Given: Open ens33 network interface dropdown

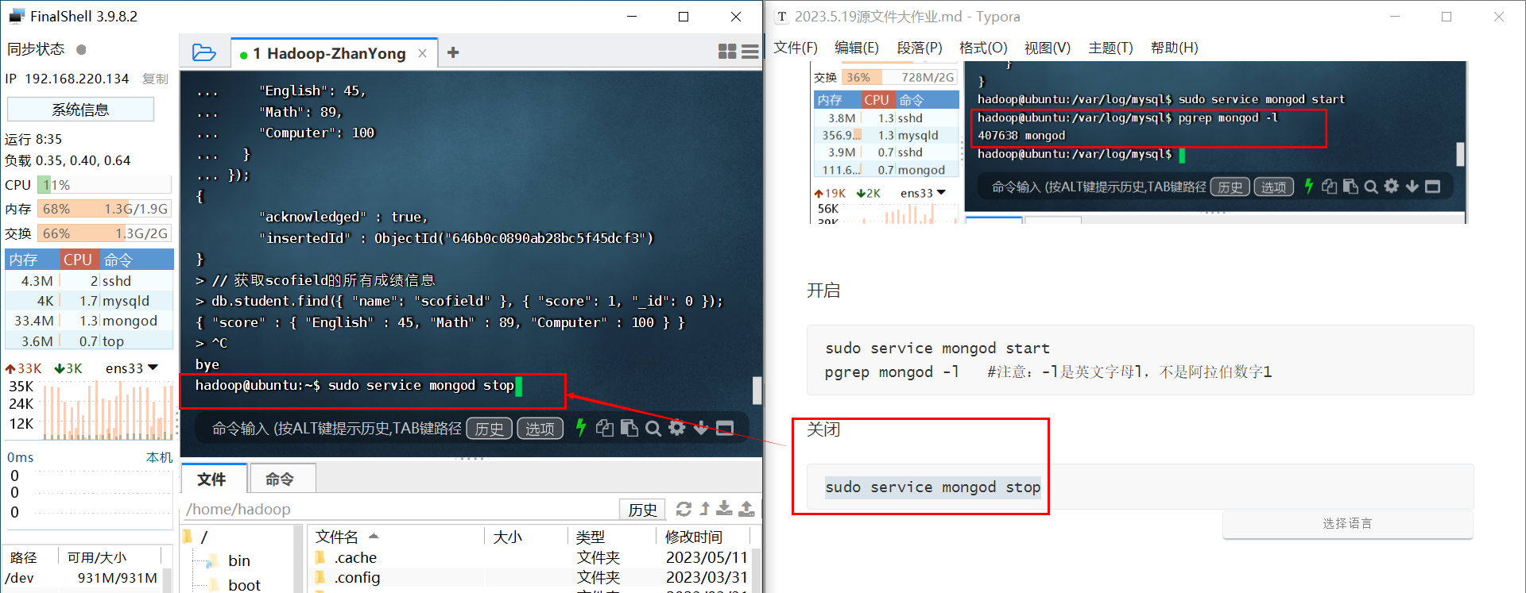Looking at the screenshot, I should point(132,368).
